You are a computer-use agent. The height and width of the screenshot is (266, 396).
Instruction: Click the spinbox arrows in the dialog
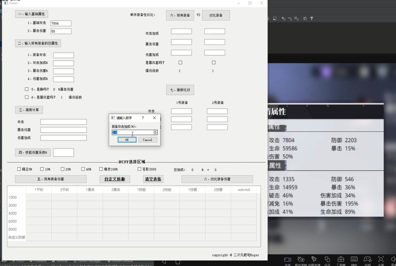point(155,132)
